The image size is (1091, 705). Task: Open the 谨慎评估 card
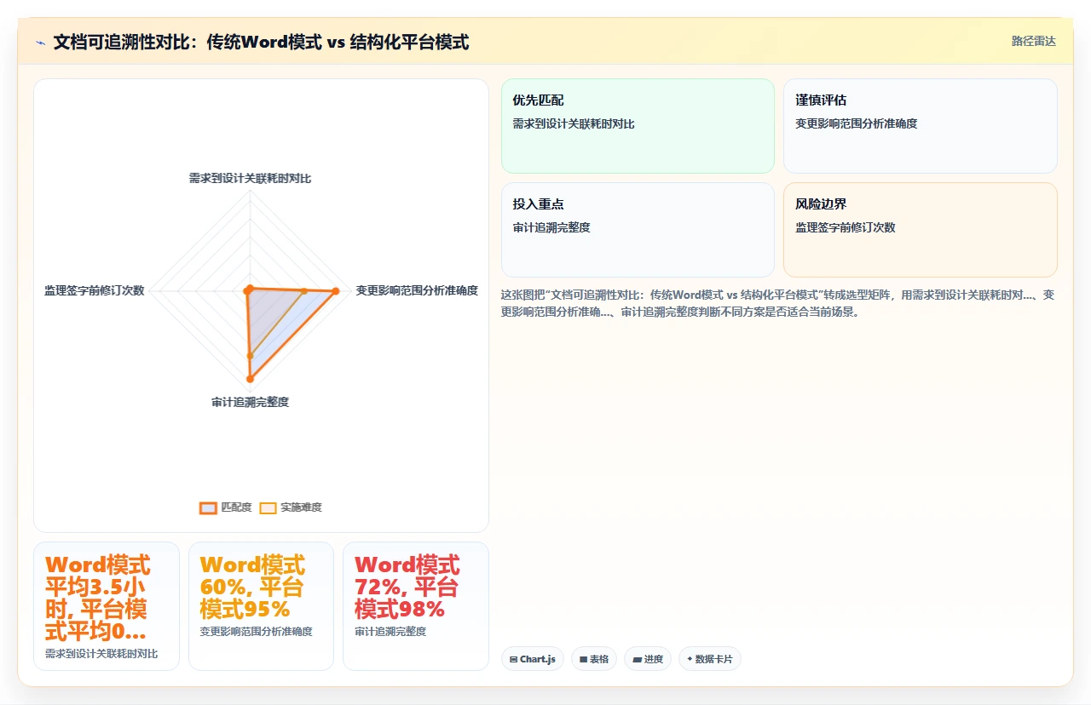coord(921,126)
